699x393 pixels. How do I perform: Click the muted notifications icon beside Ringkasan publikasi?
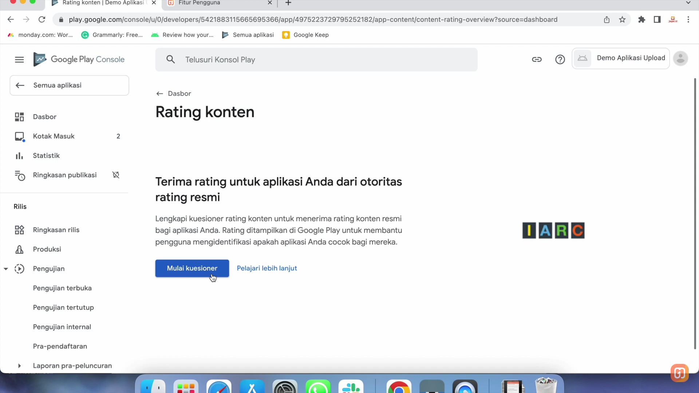point(115,175)
